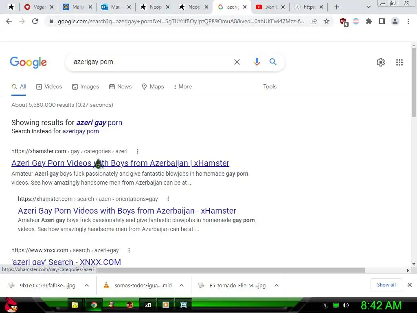Screen dimensions: 417x313
Task: Click the green monitor tray icon
Action: (x=336, y=305)
